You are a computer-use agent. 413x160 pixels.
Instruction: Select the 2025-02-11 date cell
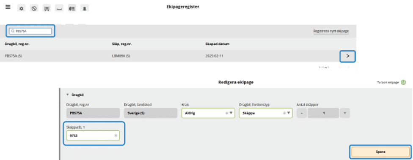pos(215,56)
